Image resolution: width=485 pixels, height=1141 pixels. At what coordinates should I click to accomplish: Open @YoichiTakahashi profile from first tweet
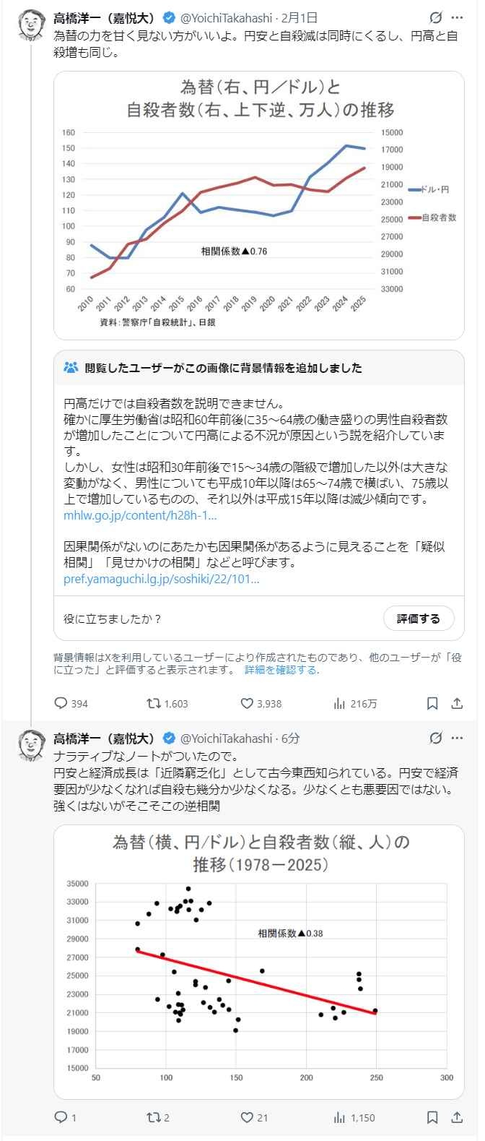coord(225,18)
